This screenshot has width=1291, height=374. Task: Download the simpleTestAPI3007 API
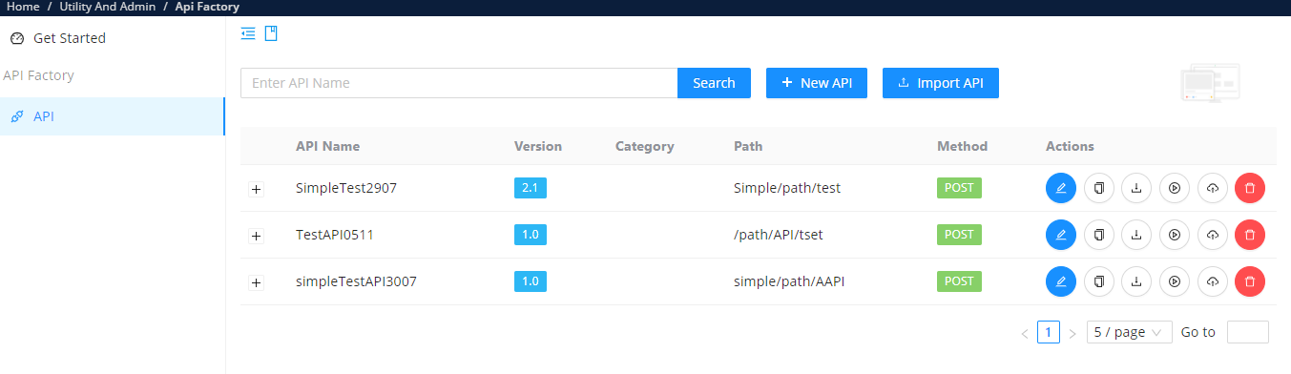pyautogui.click(x=1136, y=281)
